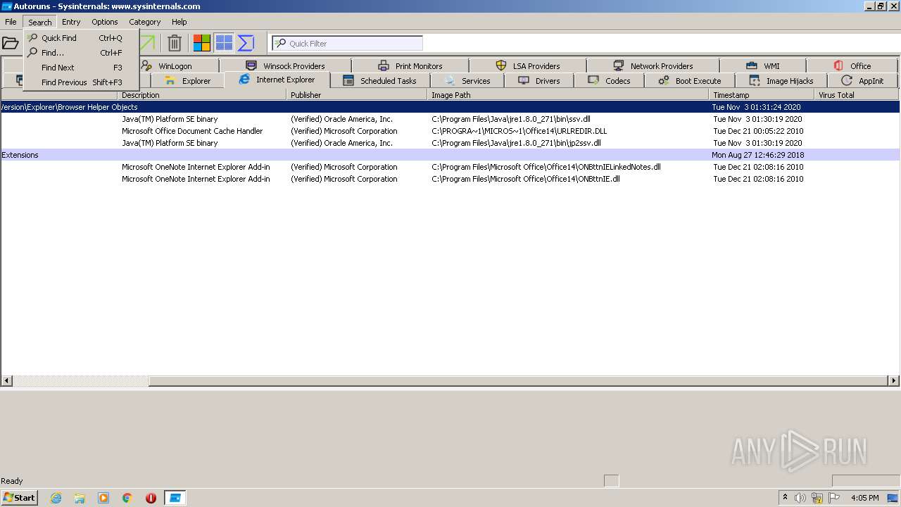The image size is (901, 507).
Task: Sort by Image Path column header
Action: tap(568, 94)
